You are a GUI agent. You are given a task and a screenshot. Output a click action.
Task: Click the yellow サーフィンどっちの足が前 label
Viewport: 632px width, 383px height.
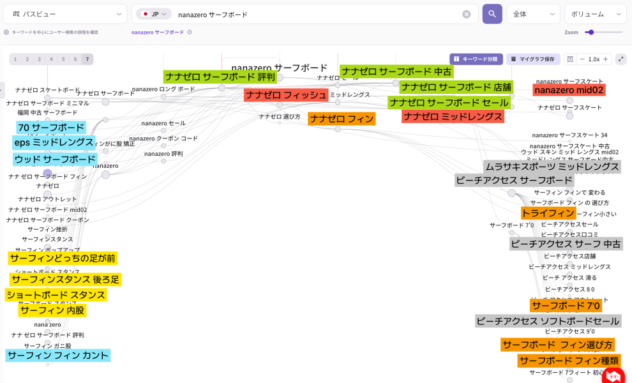coord(63,258)
